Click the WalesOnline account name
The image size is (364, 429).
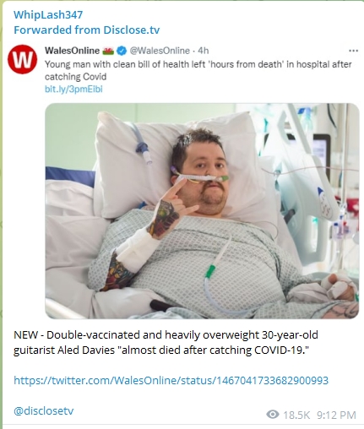tap(72, 51)
